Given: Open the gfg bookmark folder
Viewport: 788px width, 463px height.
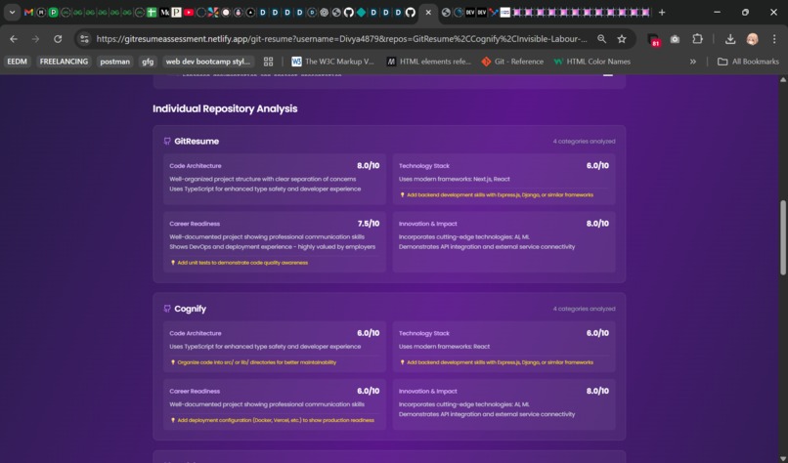Looking at the screenshot, I should coord(148,62).
